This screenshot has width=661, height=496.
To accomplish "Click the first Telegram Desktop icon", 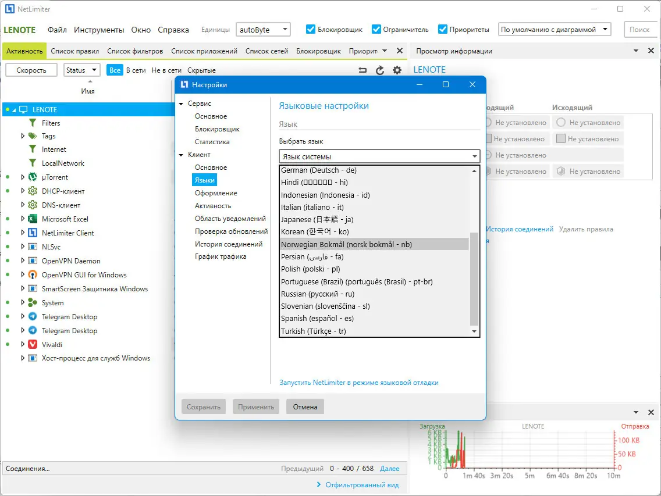I will coord(33,316).
